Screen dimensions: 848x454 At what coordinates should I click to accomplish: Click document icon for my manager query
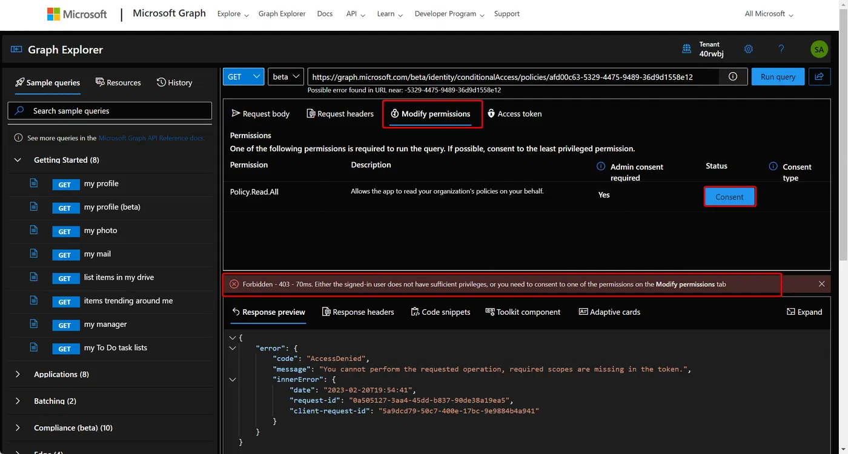point(34,324)
